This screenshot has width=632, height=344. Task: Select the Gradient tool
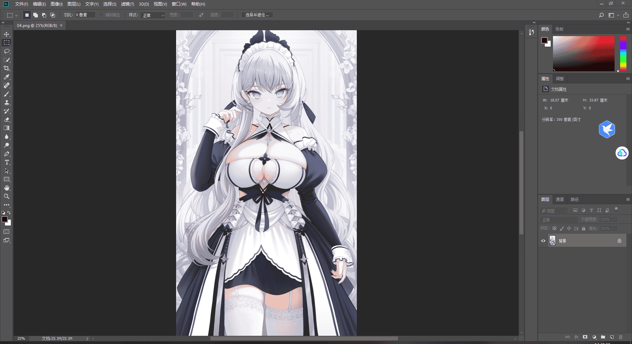tap(7, 128)
